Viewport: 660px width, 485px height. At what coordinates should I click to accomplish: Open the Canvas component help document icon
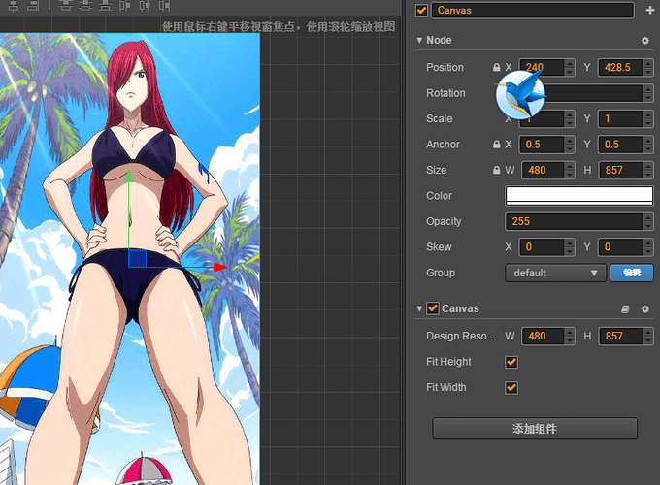pos(625,309)
